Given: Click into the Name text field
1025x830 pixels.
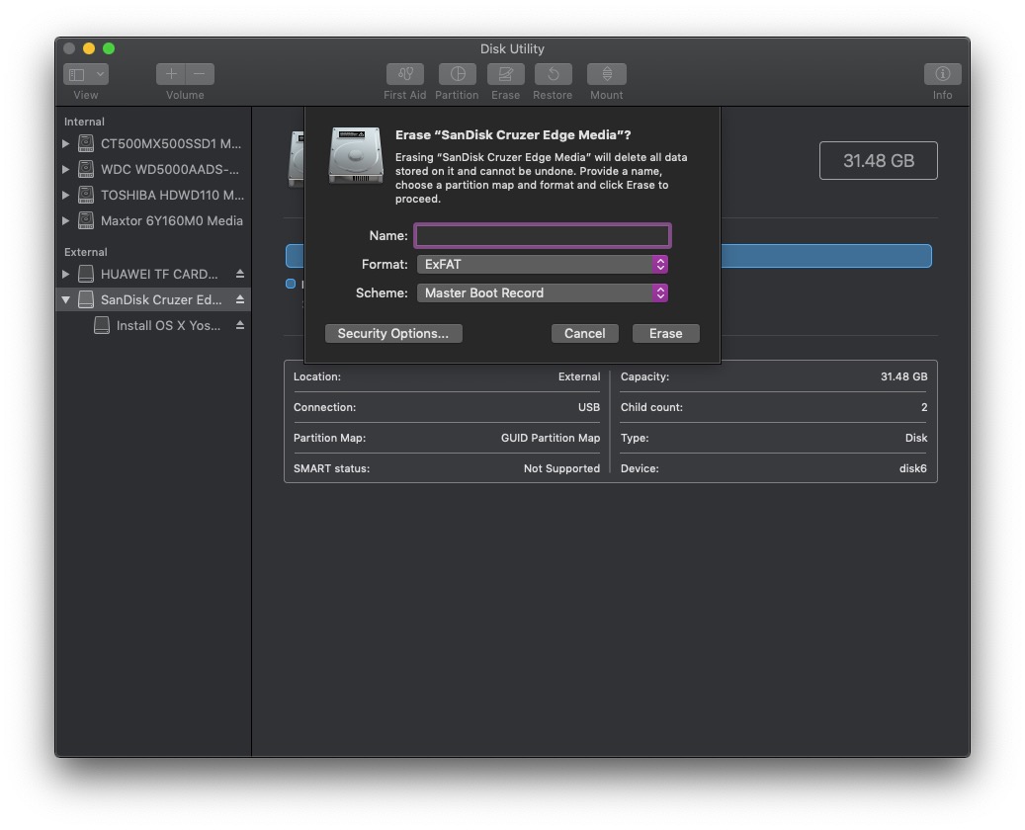Looking at the screenshot, I should point(543,235).
